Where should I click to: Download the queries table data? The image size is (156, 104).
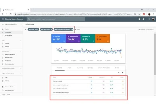(122, 73)
